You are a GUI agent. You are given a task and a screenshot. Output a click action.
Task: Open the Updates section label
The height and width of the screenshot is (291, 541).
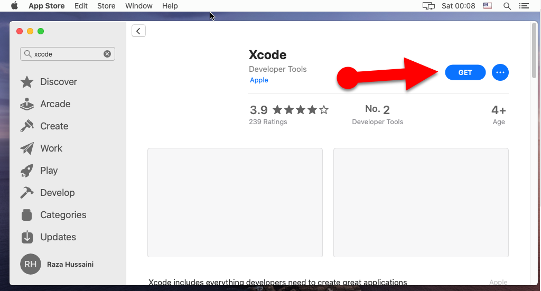58,237
